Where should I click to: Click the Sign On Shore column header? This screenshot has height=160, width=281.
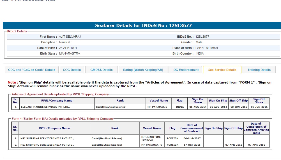tap(197, 101)
